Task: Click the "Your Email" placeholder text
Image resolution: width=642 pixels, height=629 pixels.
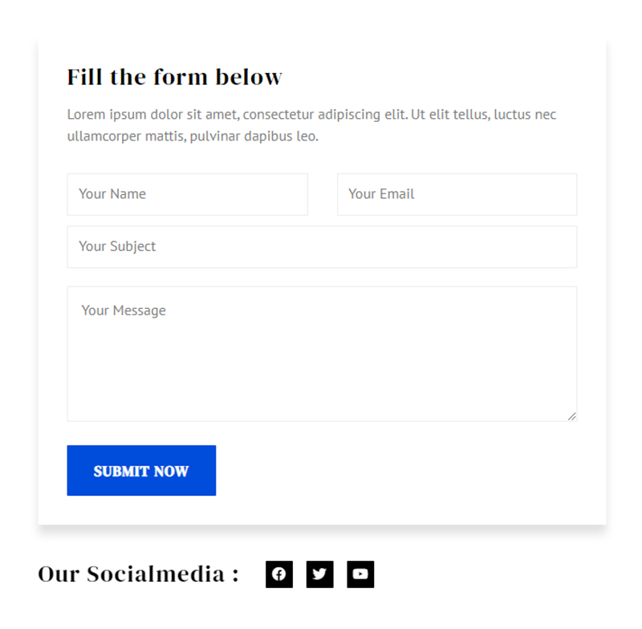Action: click(381, 194)
